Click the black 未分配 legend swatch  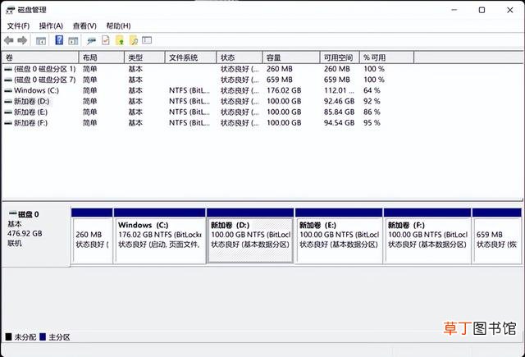[x=9, y=337]
